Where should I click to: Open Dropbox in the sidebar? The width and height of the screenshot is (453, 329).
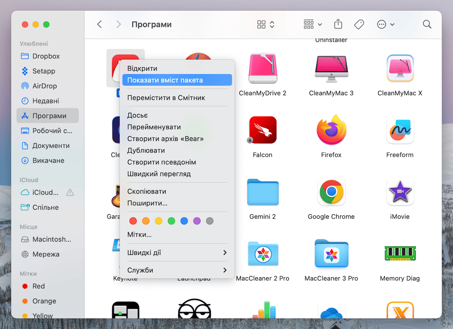(x=48, y=56)
